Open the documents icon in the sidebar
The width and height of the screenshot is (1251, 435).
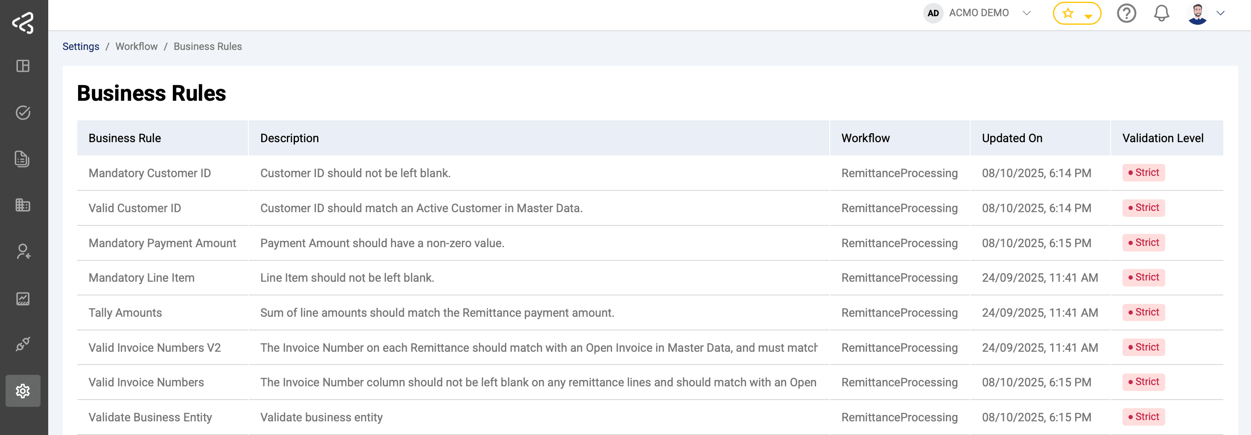(22, 159)
